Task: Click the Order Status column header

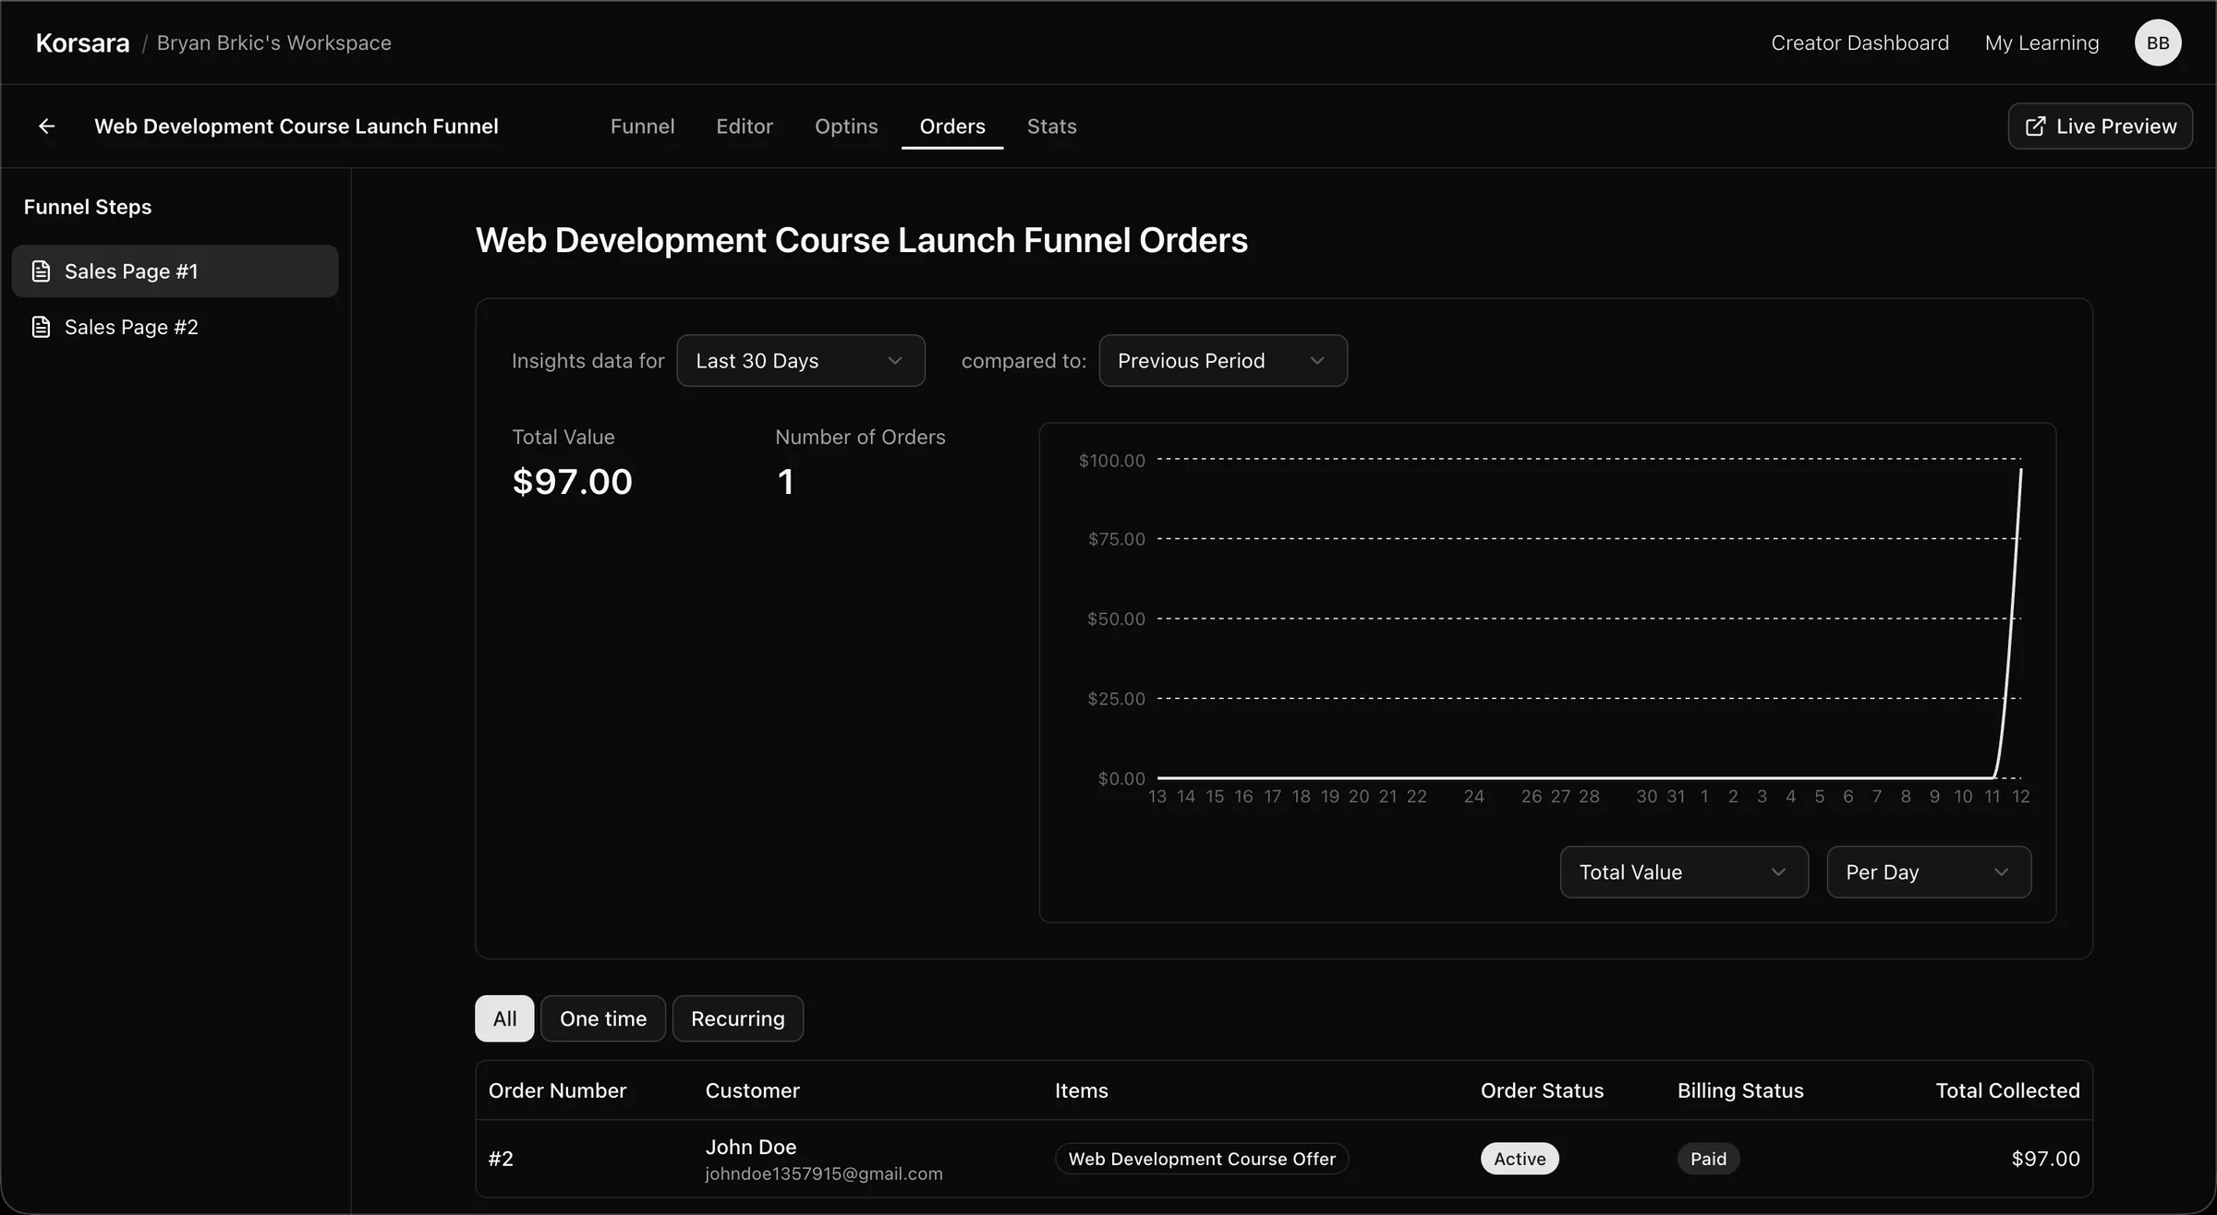Action: click(x=1542, y=1090)
